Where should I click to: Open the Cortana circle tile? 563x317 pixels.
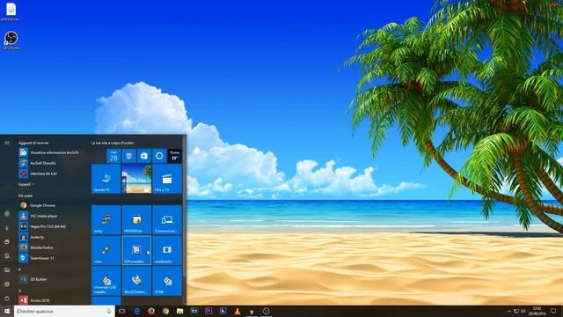click(x=159, y=156)
